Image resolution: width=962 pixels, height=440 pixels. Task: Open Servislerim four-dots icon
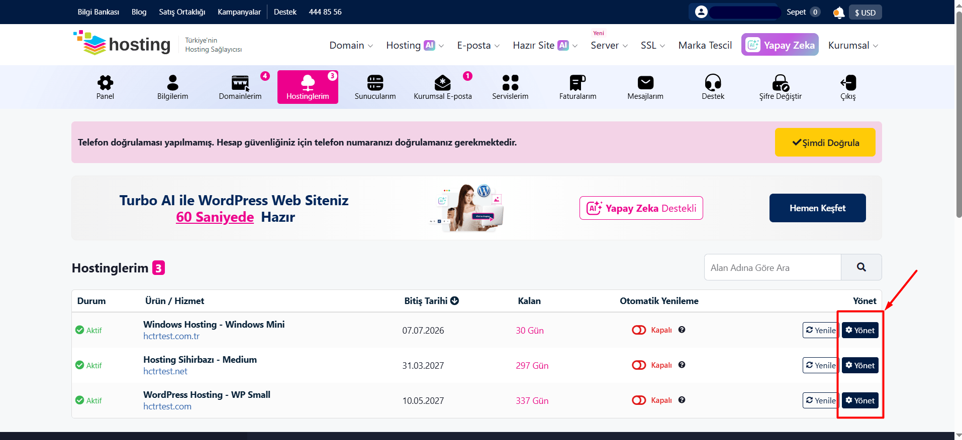click(510, 82)
